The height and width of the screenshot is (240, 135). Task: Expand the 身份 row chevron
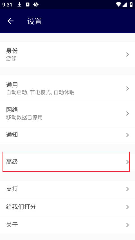pyautogui.click(x=127, y=55)
